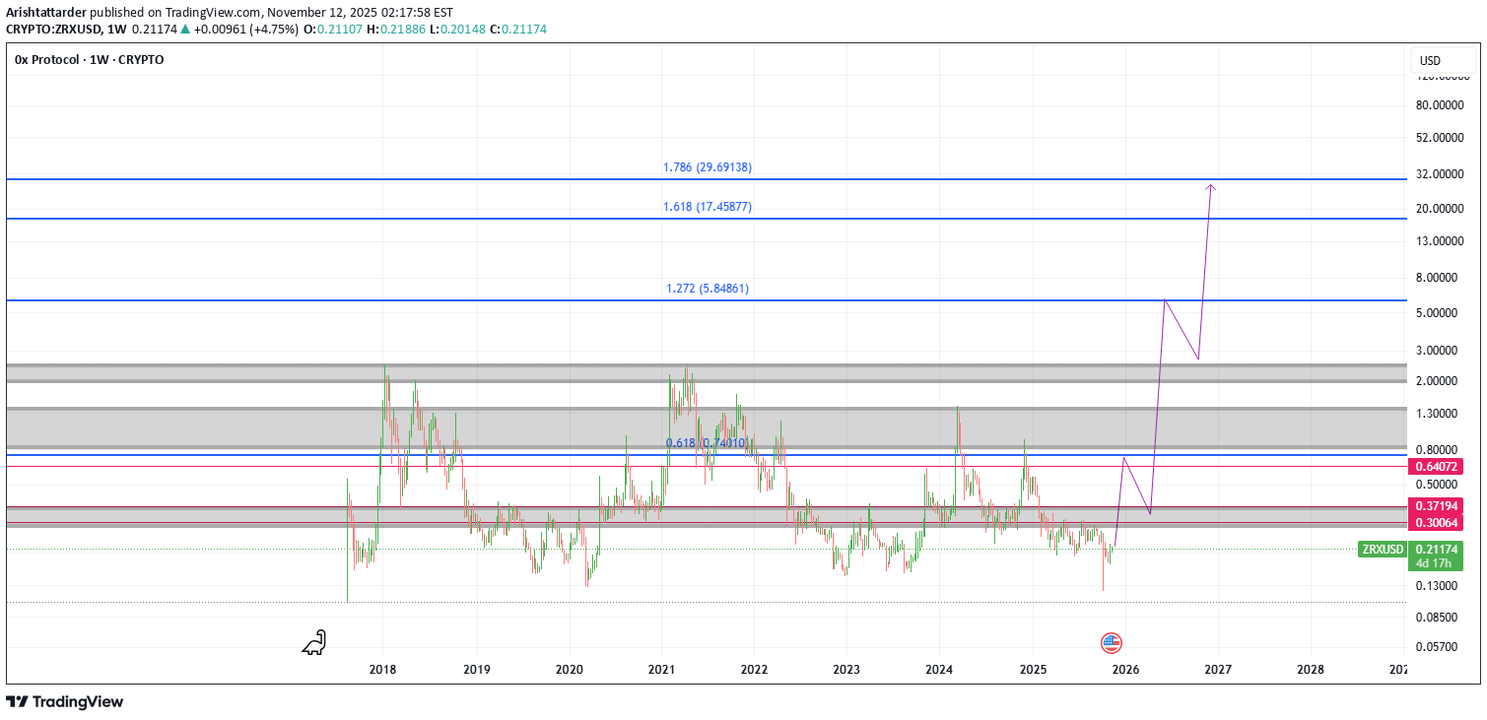
Task: Open the USD currency selector
Action: 1429,61
